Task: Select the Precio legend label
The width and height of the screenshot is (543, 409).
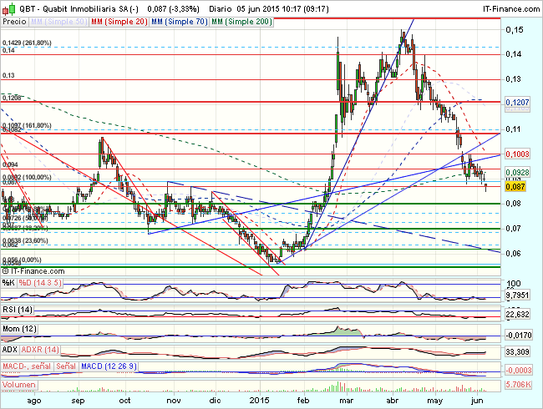Action: pos(14,22)
